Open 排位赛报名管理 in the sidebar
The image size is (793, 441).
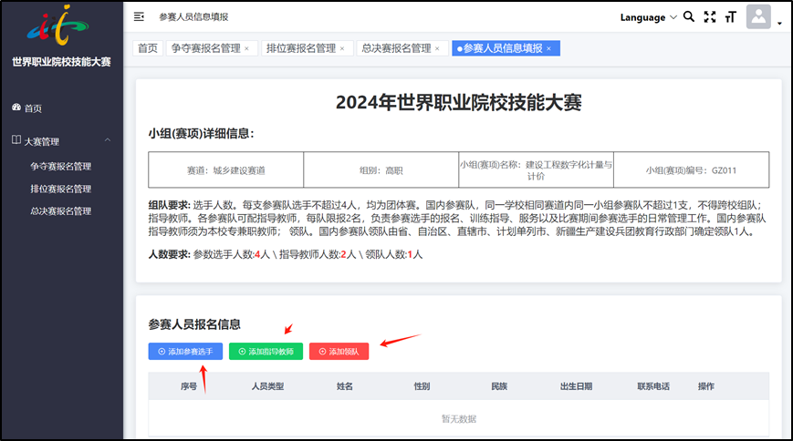coord(61,189)
